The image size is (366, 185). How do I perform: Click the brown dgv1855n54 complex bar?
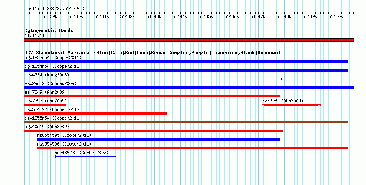[x=186, y=122]
